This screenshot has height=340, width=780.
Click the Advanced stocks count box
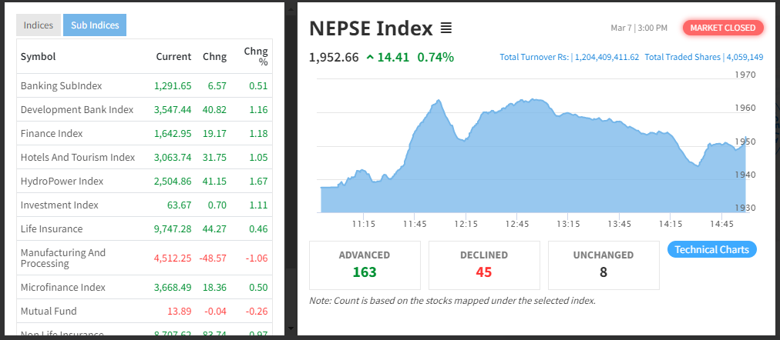tap(365, 265)
